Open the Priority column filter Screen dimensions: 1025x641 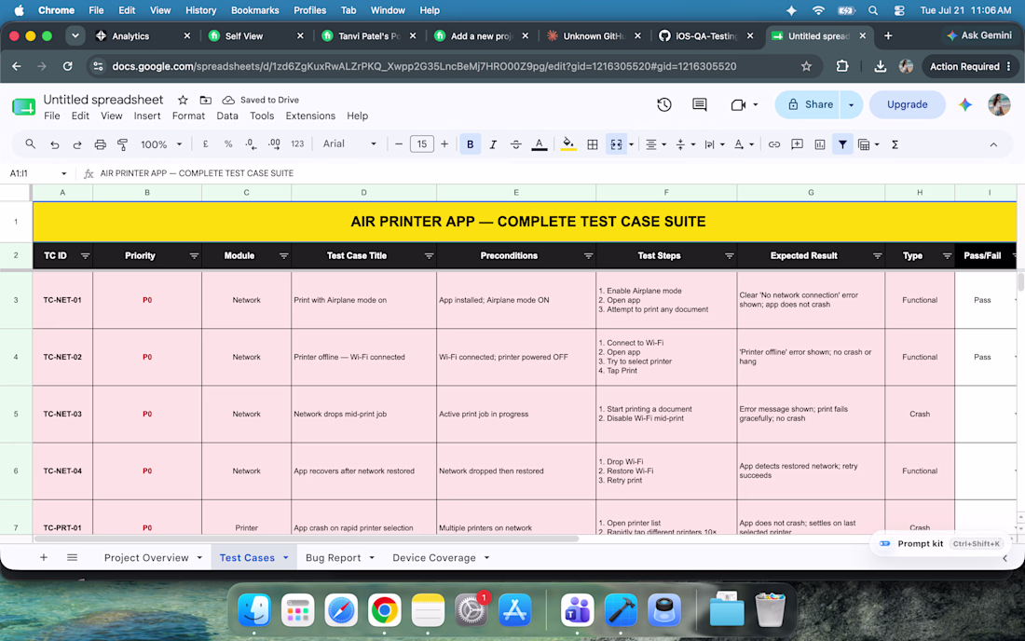(194, 256)
